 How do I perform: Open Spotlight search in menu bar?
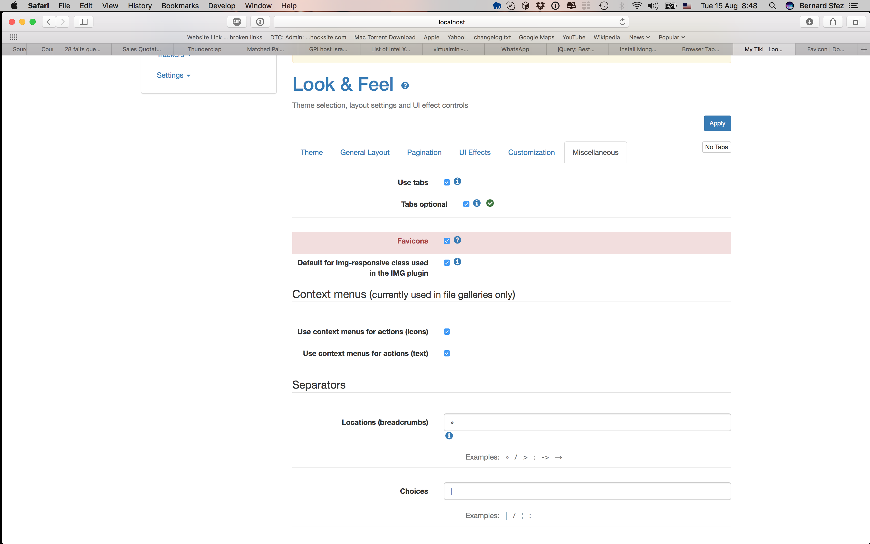point(772,6)
